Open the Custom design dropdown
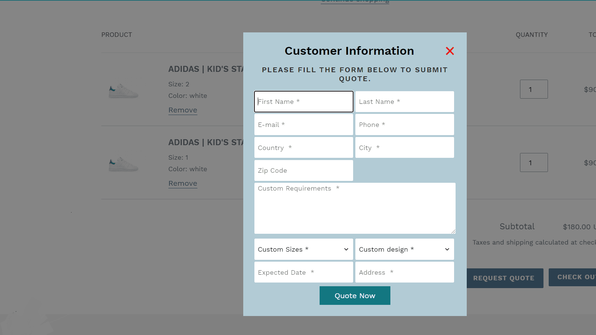Image resolution: width=596 pixels, height=335 pixels. (x=405, y=249)
